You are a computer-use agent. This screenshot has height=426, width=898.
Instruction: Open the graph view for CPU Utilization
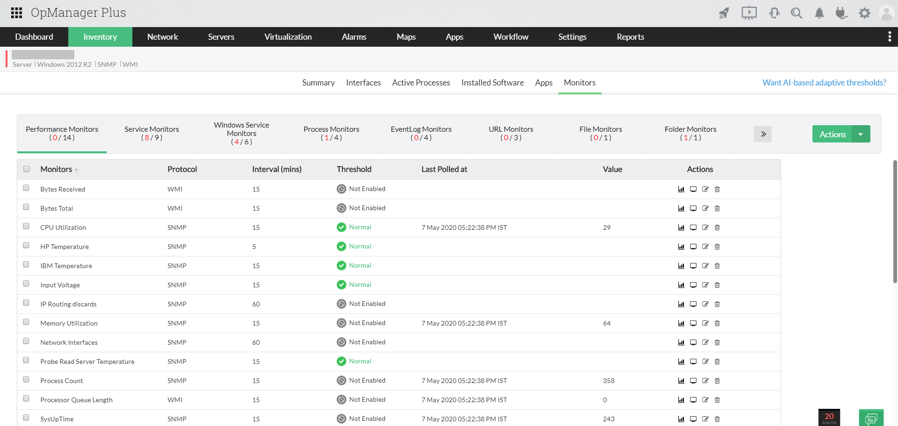pyautogui.click(x=681, y=227)
